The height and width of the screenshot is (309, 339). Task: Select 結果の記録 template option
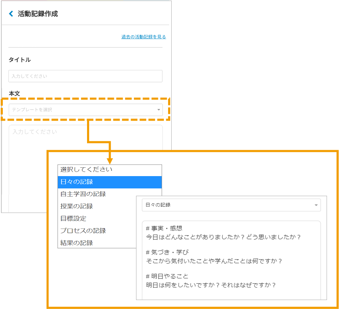click(97, 243)
